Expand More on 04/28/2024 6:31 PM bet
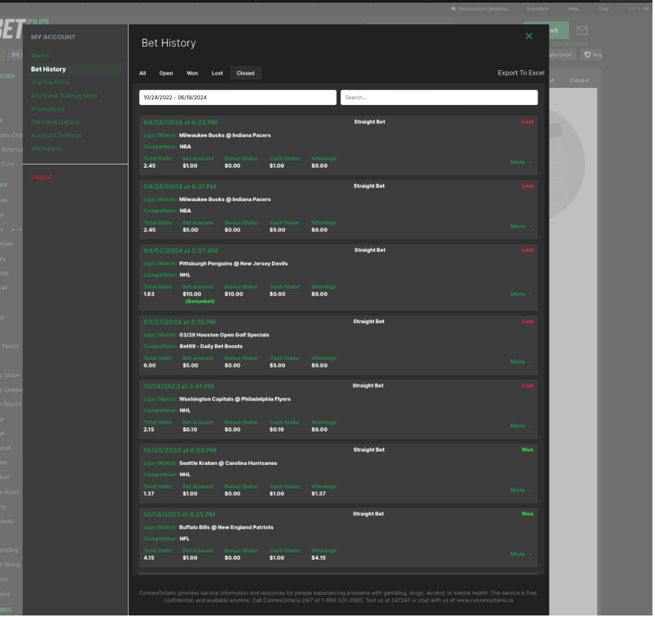The height and width of the screenshot is (617, 655). click(x=523, y=227)
